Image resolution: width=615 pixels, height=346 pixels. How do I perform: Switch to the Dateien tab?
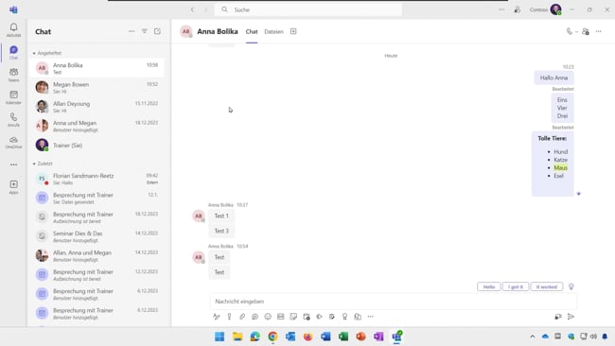click(x=273, y=32)
